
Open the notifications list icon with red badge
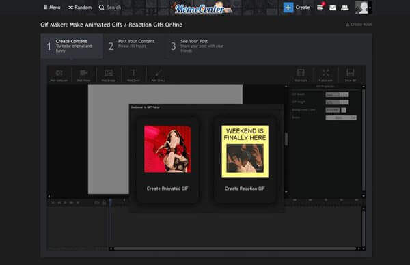[320, 8]
